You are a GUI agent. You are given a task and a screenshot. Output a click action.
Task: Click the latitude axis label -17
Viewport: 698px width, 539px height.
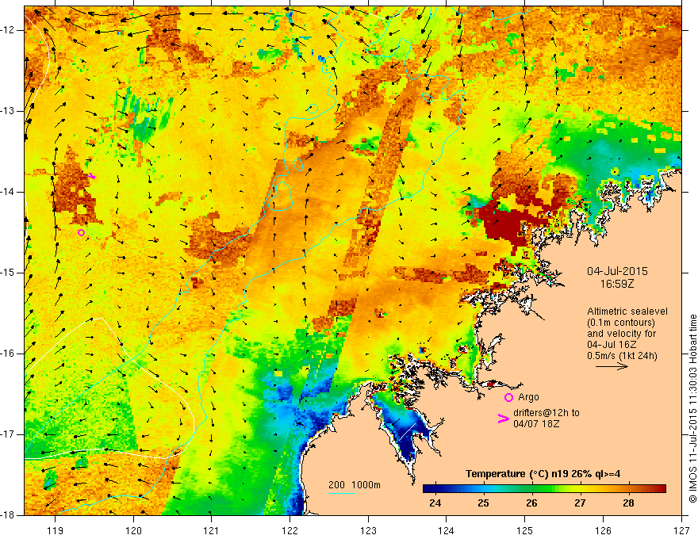pos(9,434)
